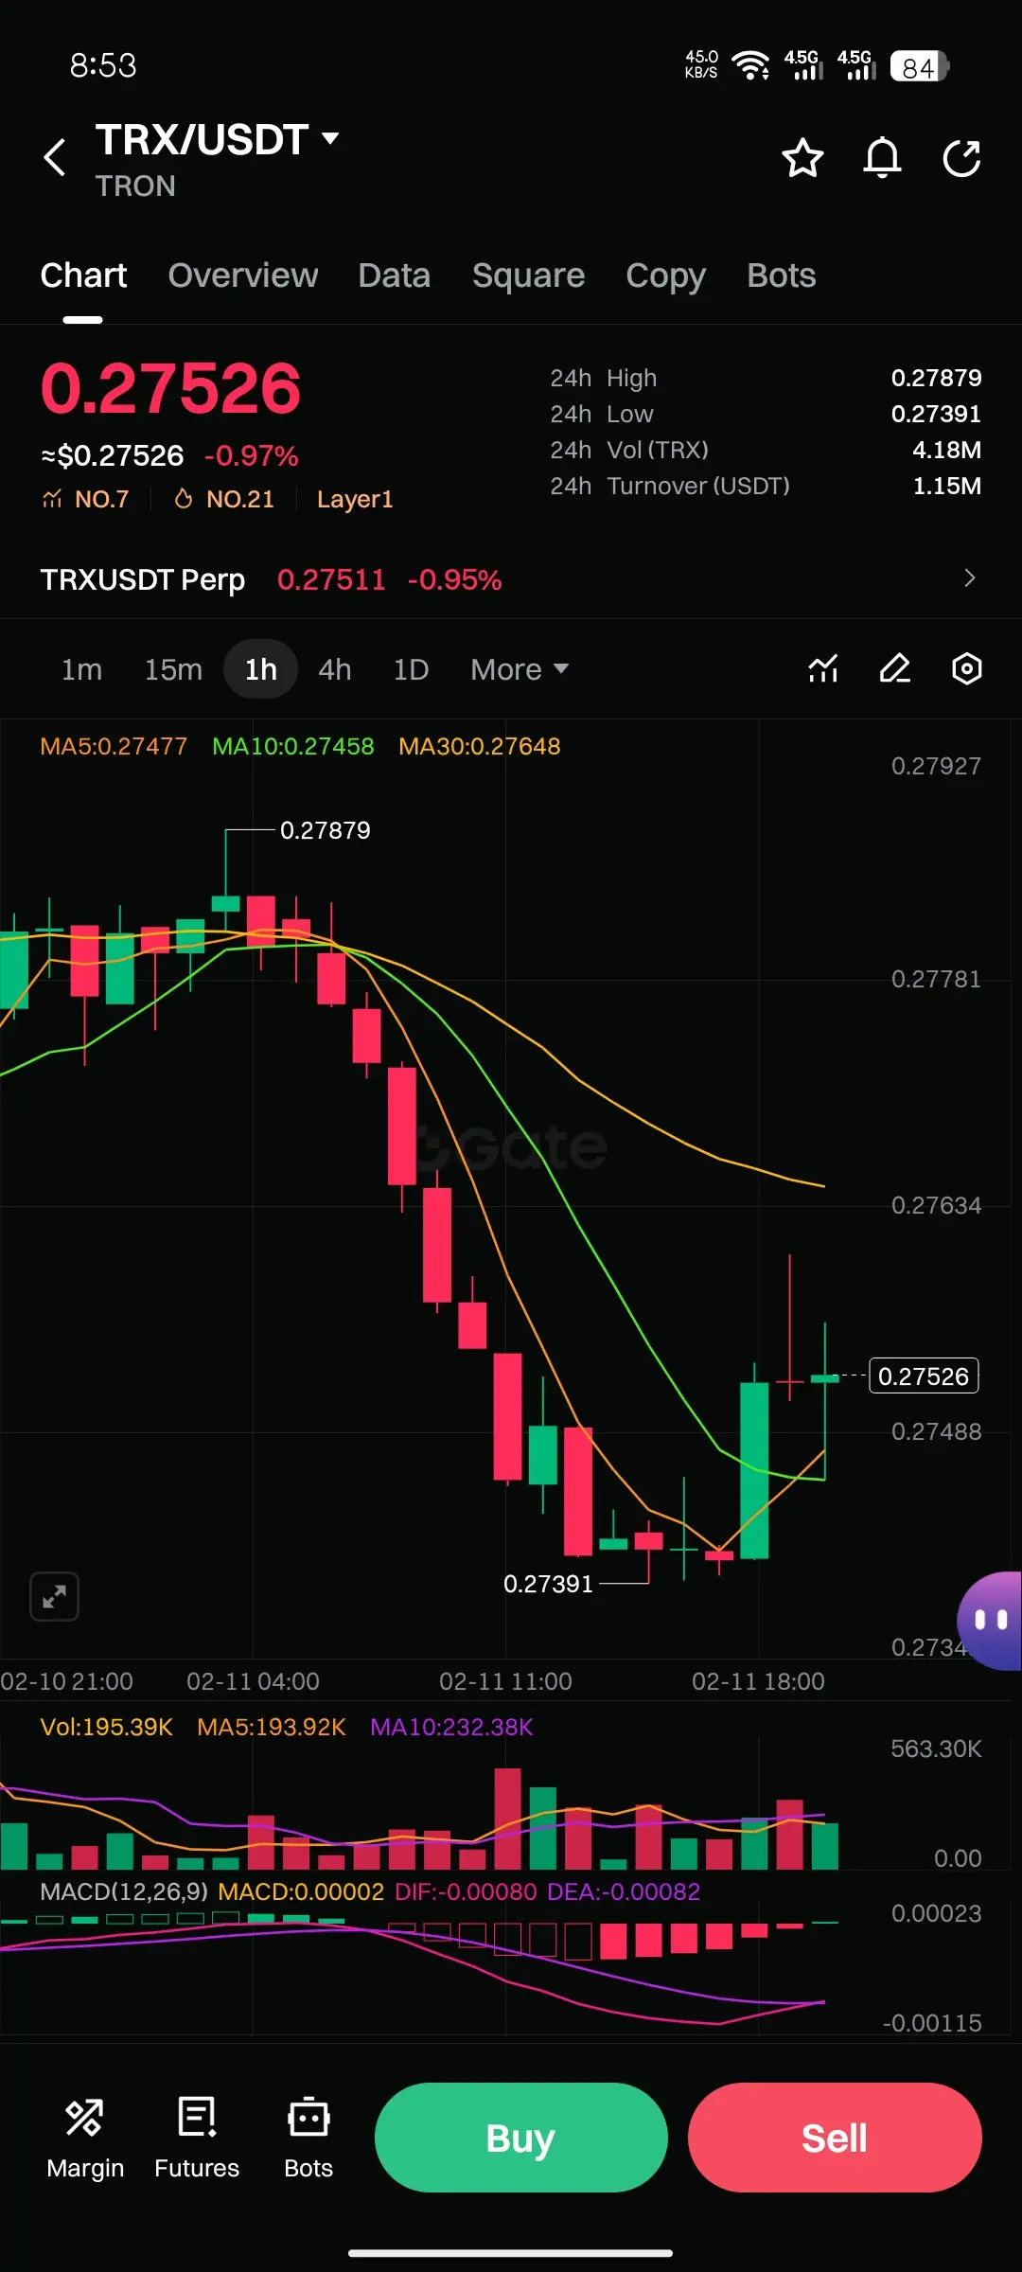Select the 1h timeframe

click(x=261, y=669)
